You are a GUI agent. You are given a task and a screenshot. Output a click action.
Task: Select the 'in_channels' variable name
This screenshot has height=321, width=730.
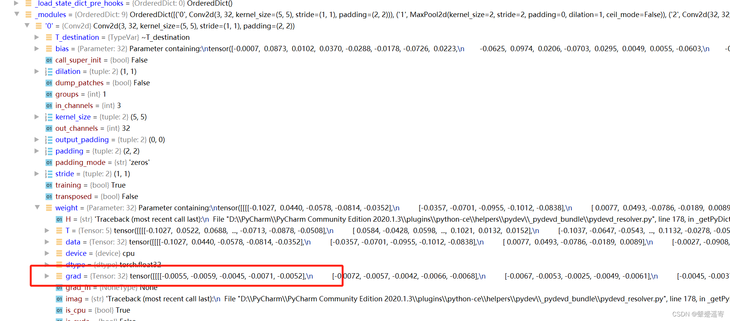coord(74,105)
